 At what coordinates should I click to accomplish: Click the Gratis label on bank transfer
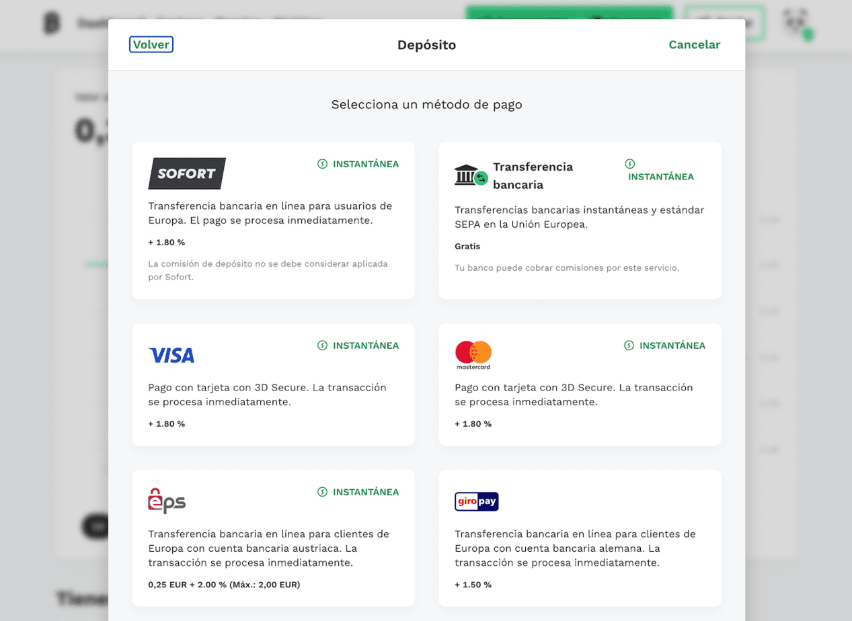point(467,247)
